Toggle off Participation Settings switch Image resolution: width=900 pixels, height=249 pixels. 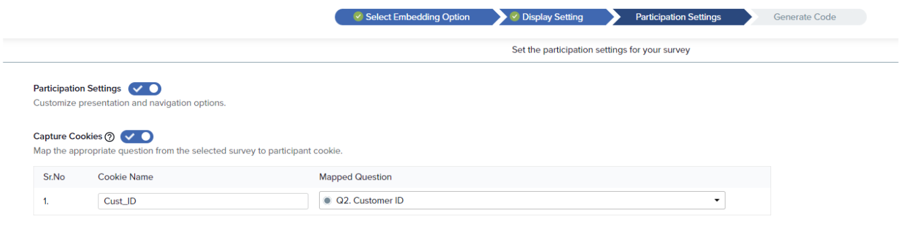click(144, 89)
